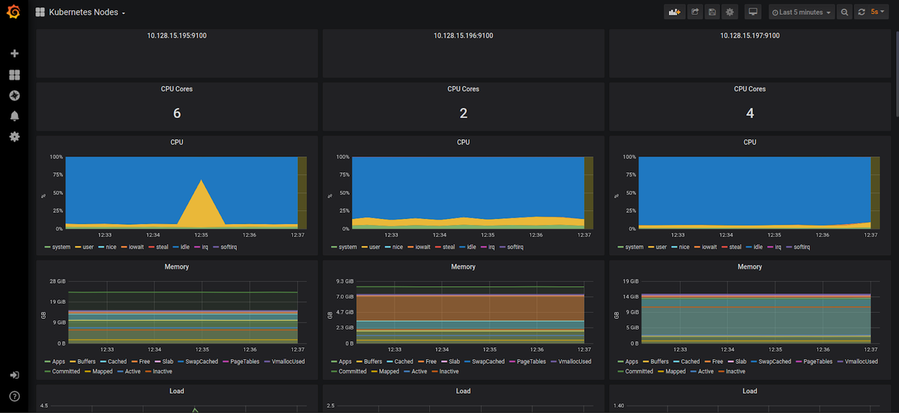Open the Grafana home logo
This screenshot has width=899, height=413.
[x=13, y=13]
